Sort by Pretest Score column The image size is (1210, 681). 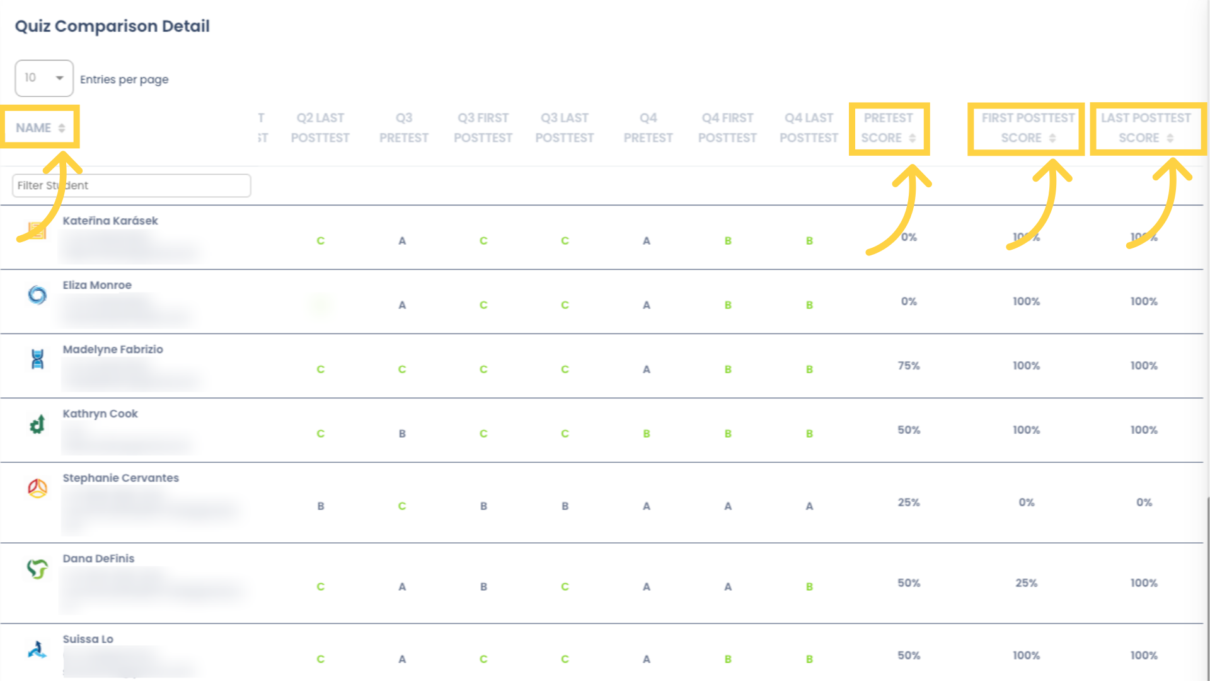889,128
